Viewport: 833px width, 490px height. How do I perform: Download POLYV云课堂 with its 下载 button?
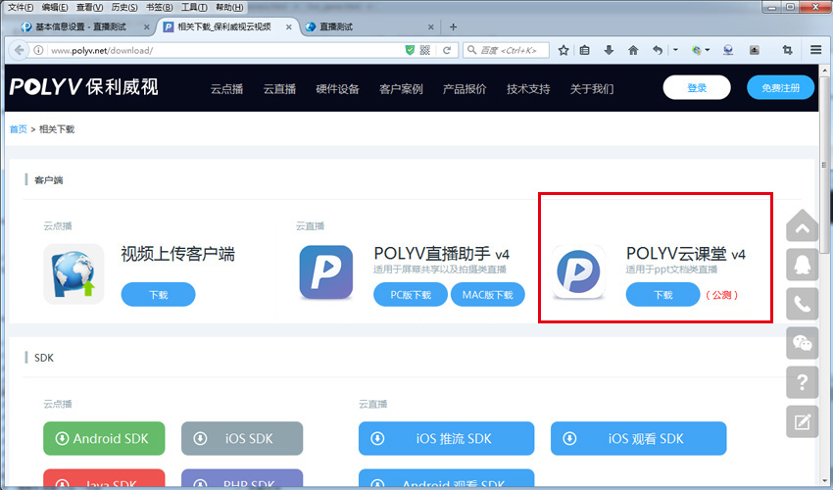click(662, 294)
